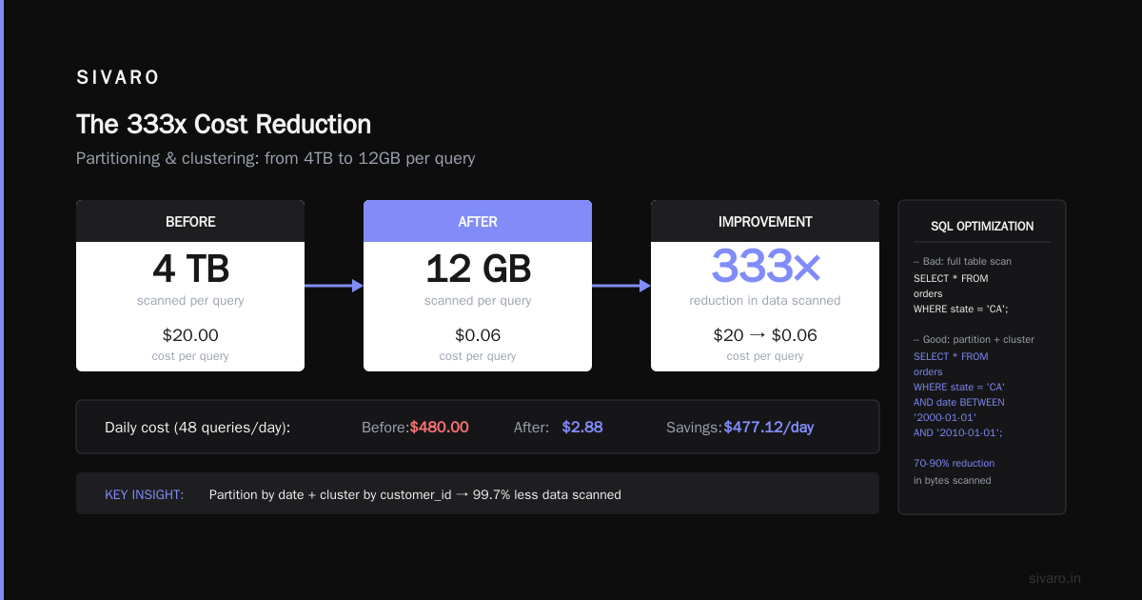Click the "4 TB" value
Image resolution: width=1142 pixels, height=600 pixels.
click(x=190, y=269)
